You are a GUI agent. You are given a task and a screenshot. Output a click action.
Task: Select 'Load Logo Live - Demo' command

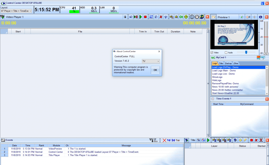(x=223, y=74)
